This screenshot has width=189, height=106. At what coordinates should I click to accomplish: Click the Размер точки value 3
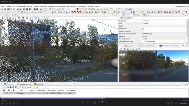point(143,31)
